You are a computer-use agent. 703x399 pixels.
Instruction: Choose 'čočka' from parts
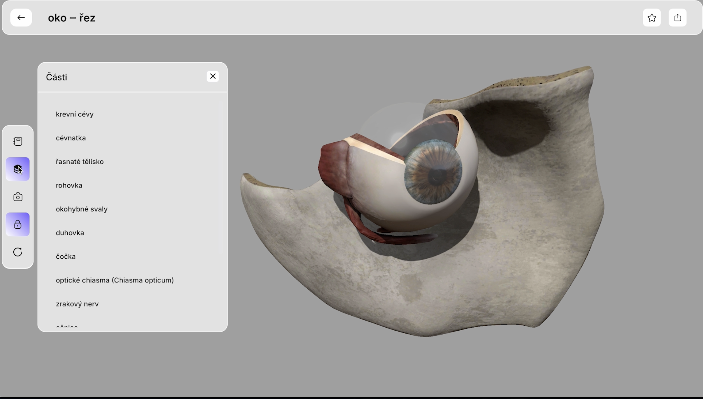[x=66, y=257]
